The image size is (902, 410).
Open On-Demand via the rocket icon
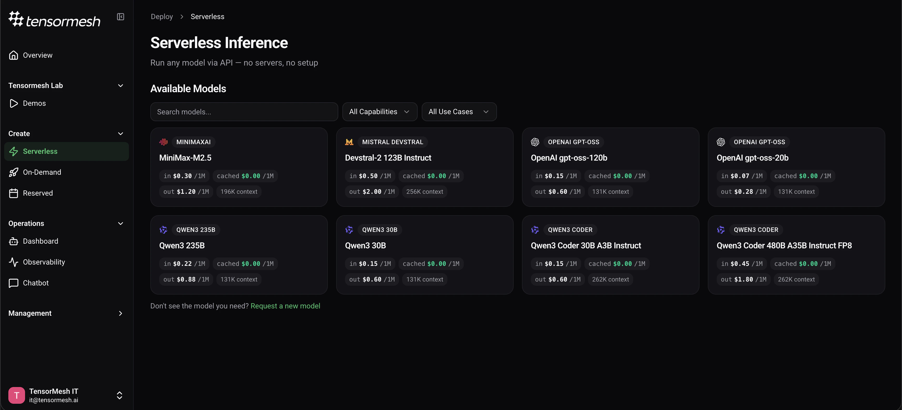click(13, 172)
